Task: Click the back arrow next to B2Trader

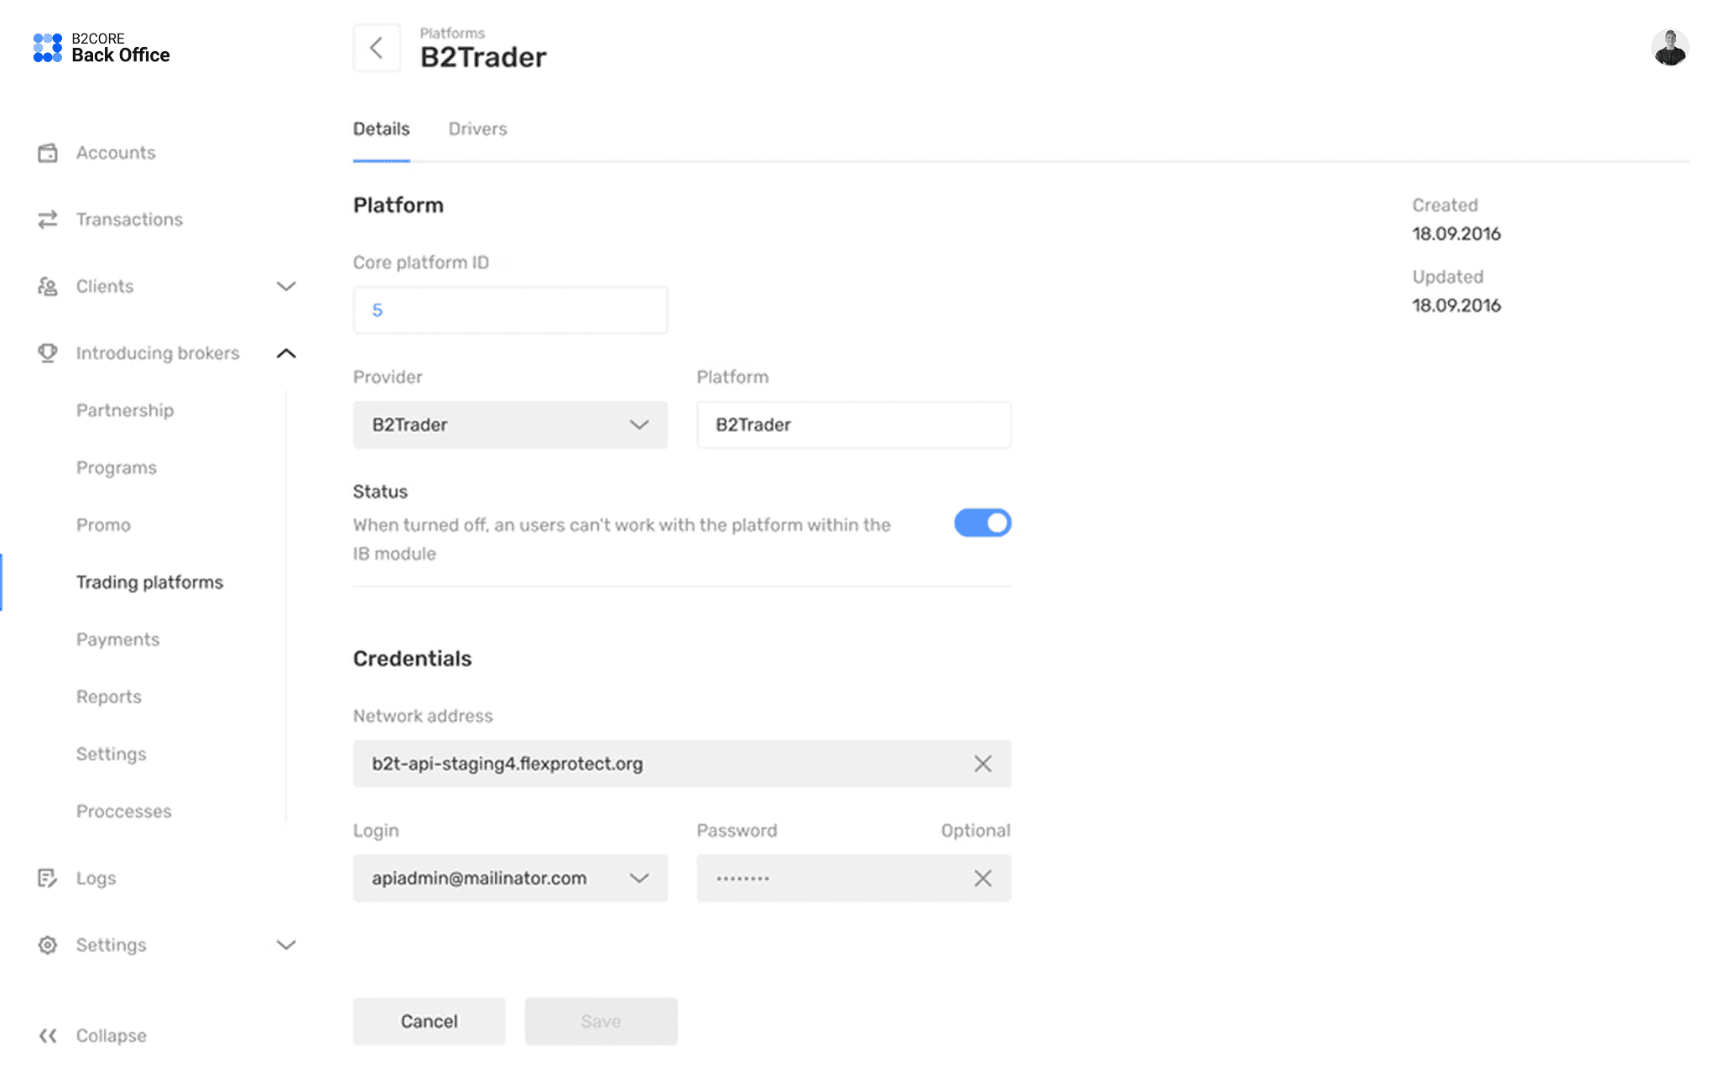Action: click(x=377, y=48)
